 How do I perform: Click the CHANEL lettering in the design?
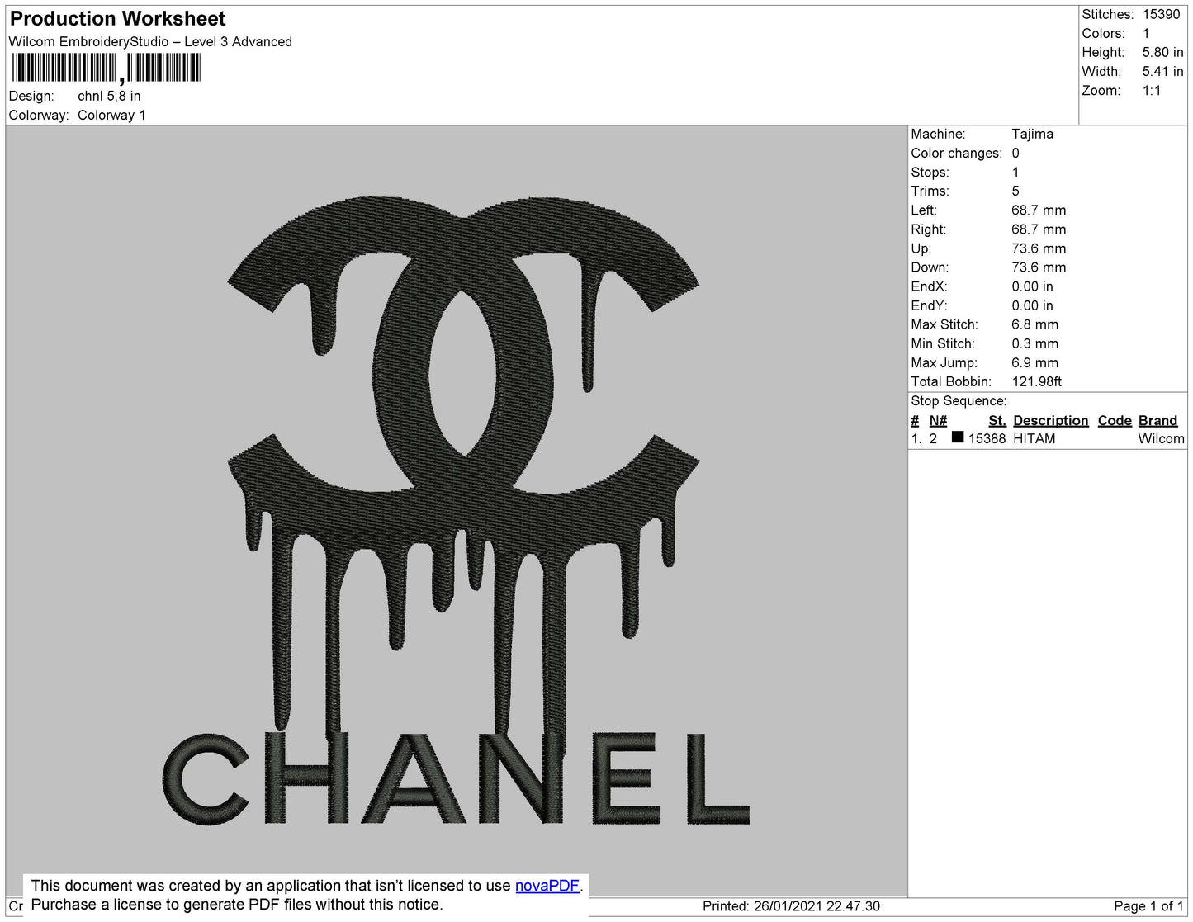pyautogui.click(x=456, y=778)
